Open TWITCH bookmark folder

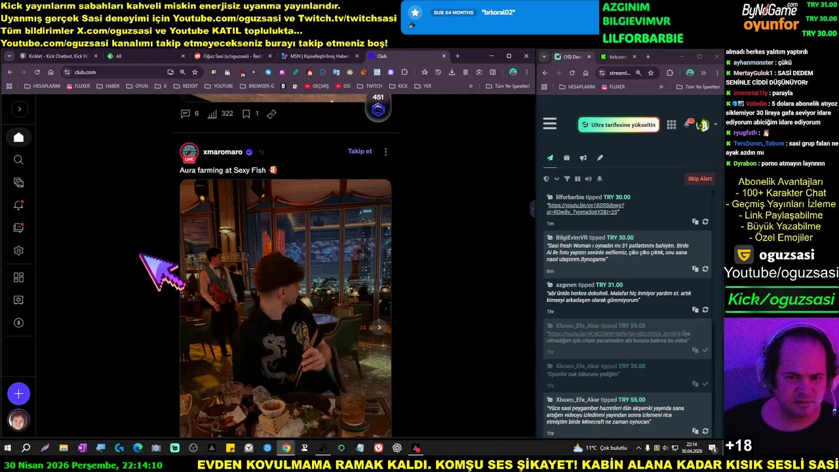[370, 86]
